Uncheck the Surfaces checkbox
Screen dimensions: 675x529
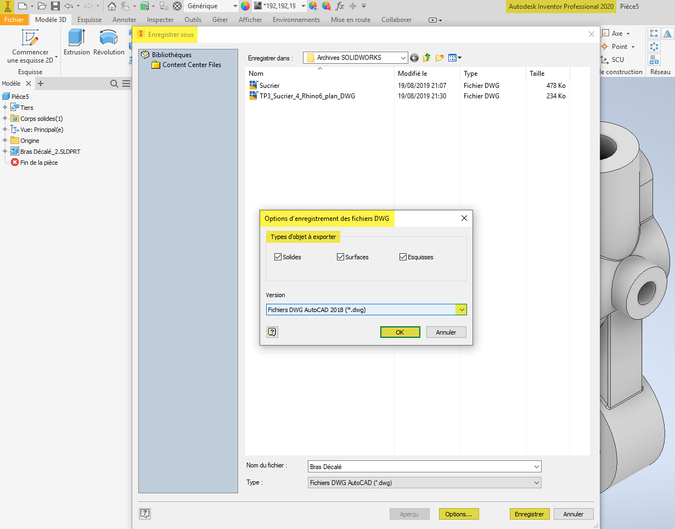click(x=341, y=257)
